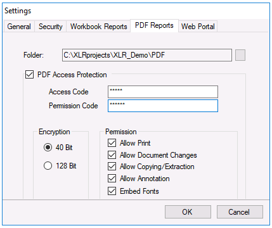The height and width of the screenshot is (228, 272).
Task: Open the Workbook Reports tab
Action: [x=98, y=27]
